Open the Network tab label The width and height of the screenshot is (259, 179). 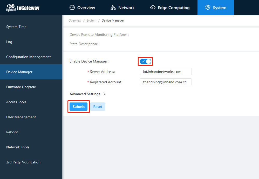pos(126,8)
